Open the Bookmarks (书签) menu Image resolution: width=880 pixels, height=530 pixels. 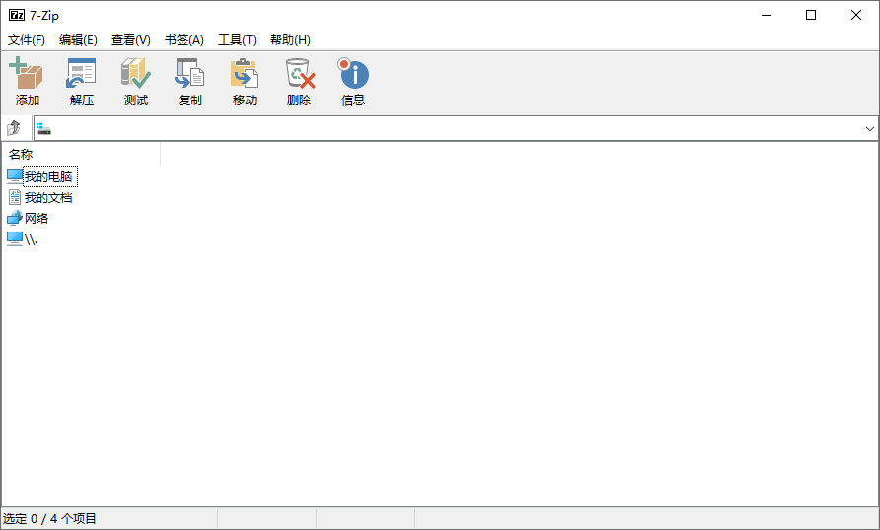pyautogui.click(x=184, y=40)
